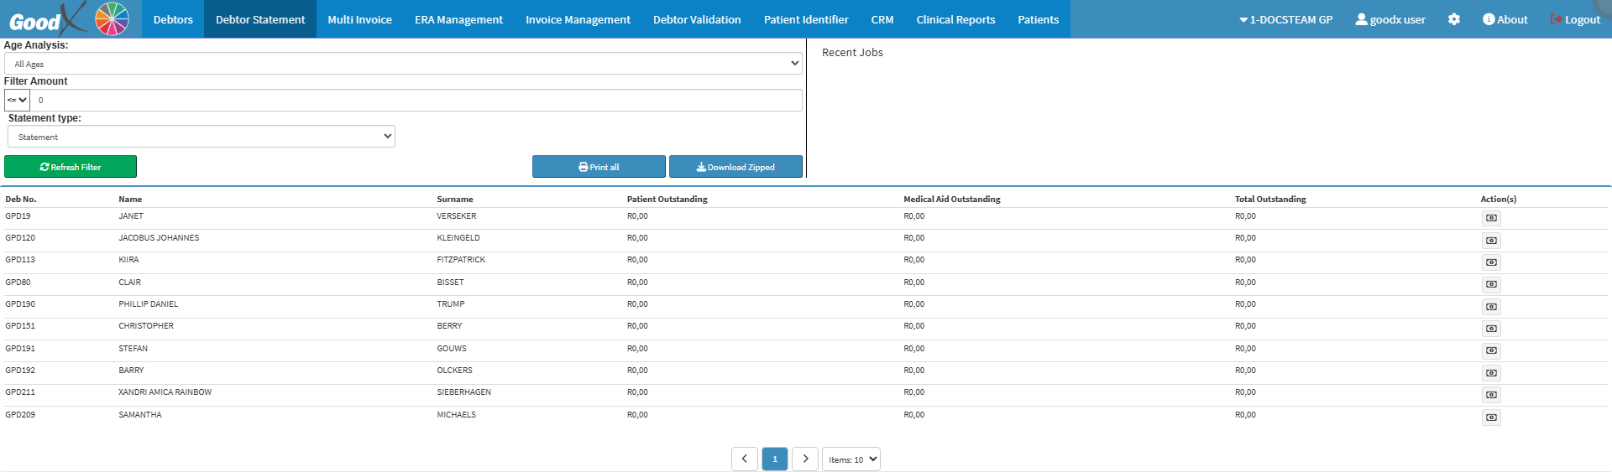
Task: Click the GoodX logo icon
Action: pyautogui.click(x=69, y=18)
